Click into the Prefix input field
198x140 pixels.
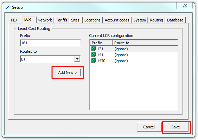pos(50,43)
